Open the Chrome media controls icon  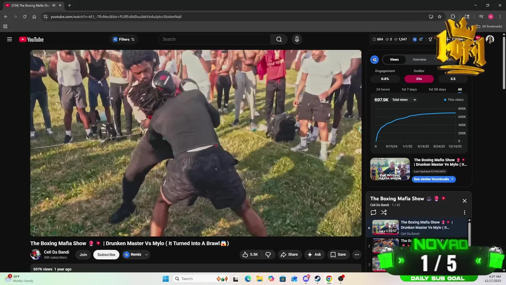[x=481, y=17]
